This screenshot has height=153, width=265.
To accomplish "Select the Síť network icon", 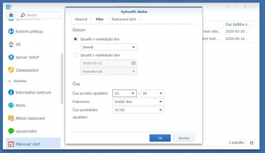I will pos(11,44).
